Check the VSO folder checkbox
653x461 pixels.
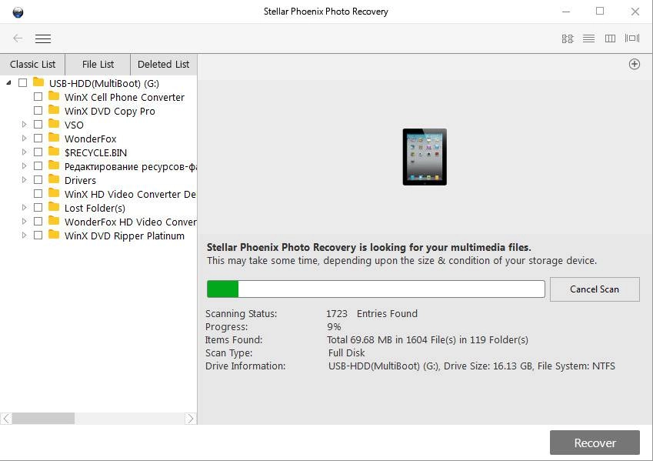click(38, 124)
